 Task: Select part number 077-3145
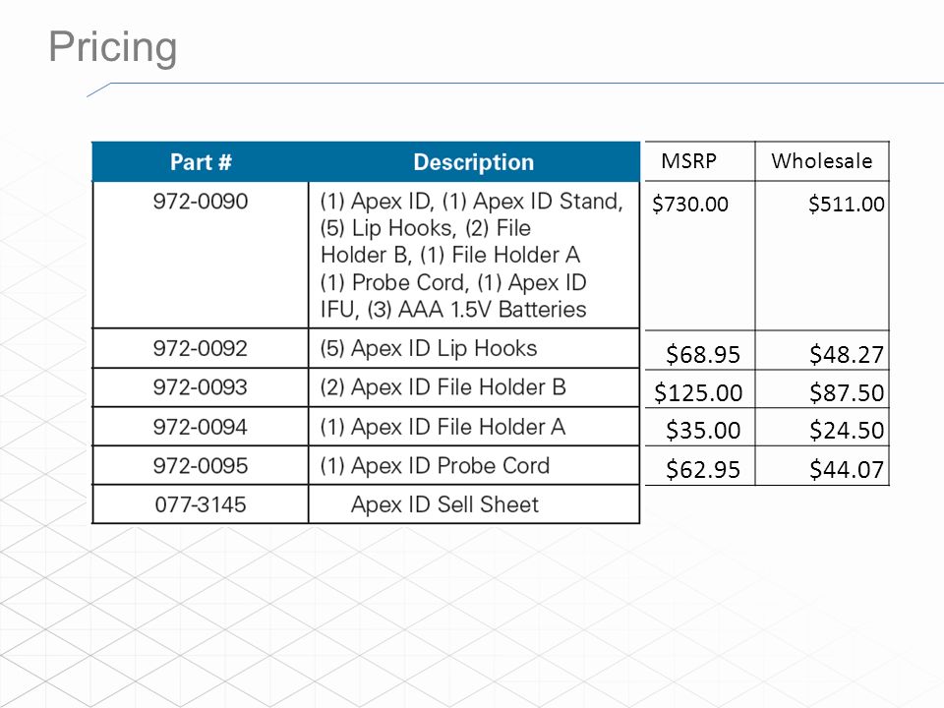201,503
